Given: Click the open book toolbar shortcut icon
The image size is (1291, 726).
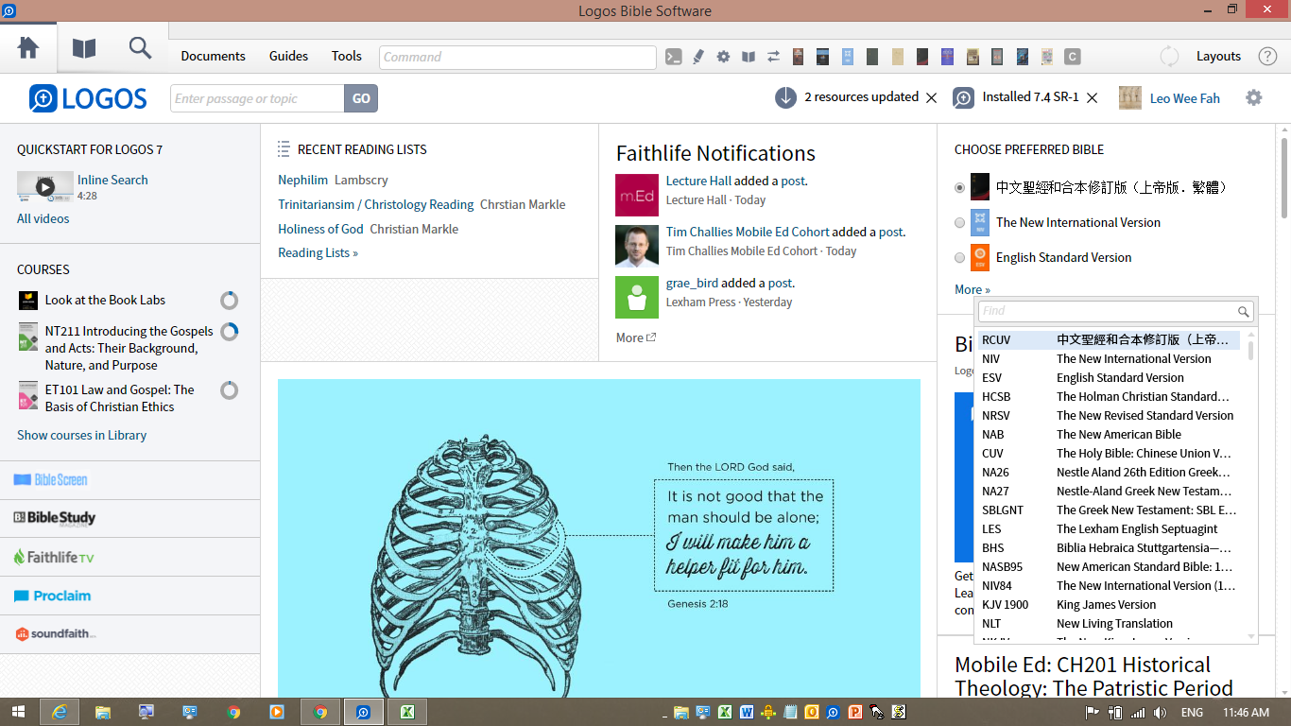Looking at the screenshot, I should [749, 57].
